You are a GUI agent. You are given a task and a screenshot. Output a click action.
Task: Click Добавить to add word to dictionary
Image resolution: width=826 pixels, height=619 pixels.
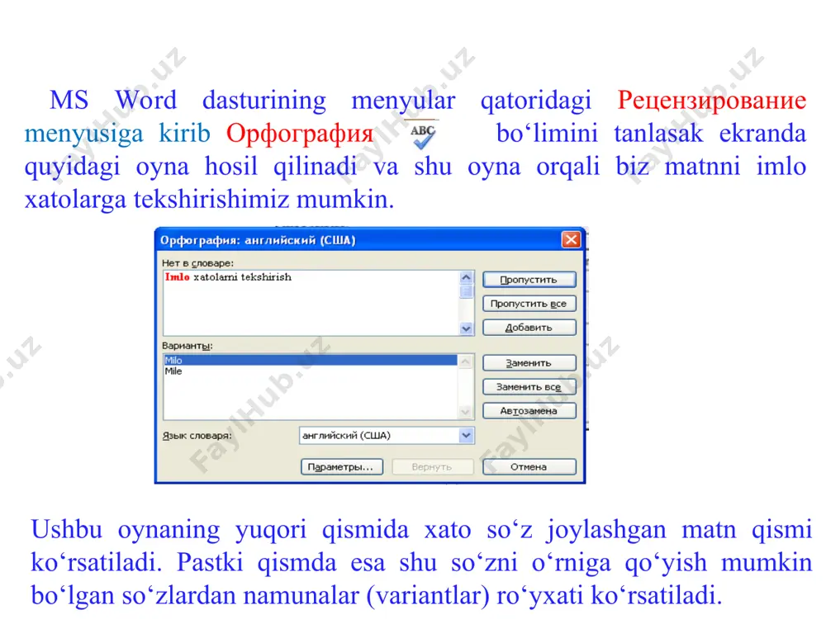pos(529,328)
